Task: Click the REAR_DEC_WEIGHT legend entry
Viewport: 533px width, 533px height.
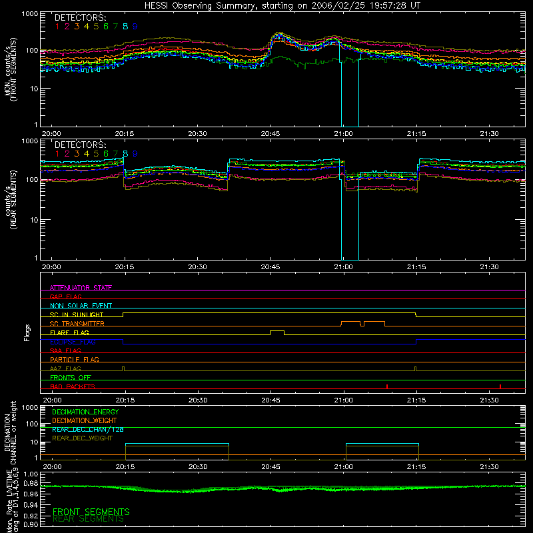Action: 82,438
